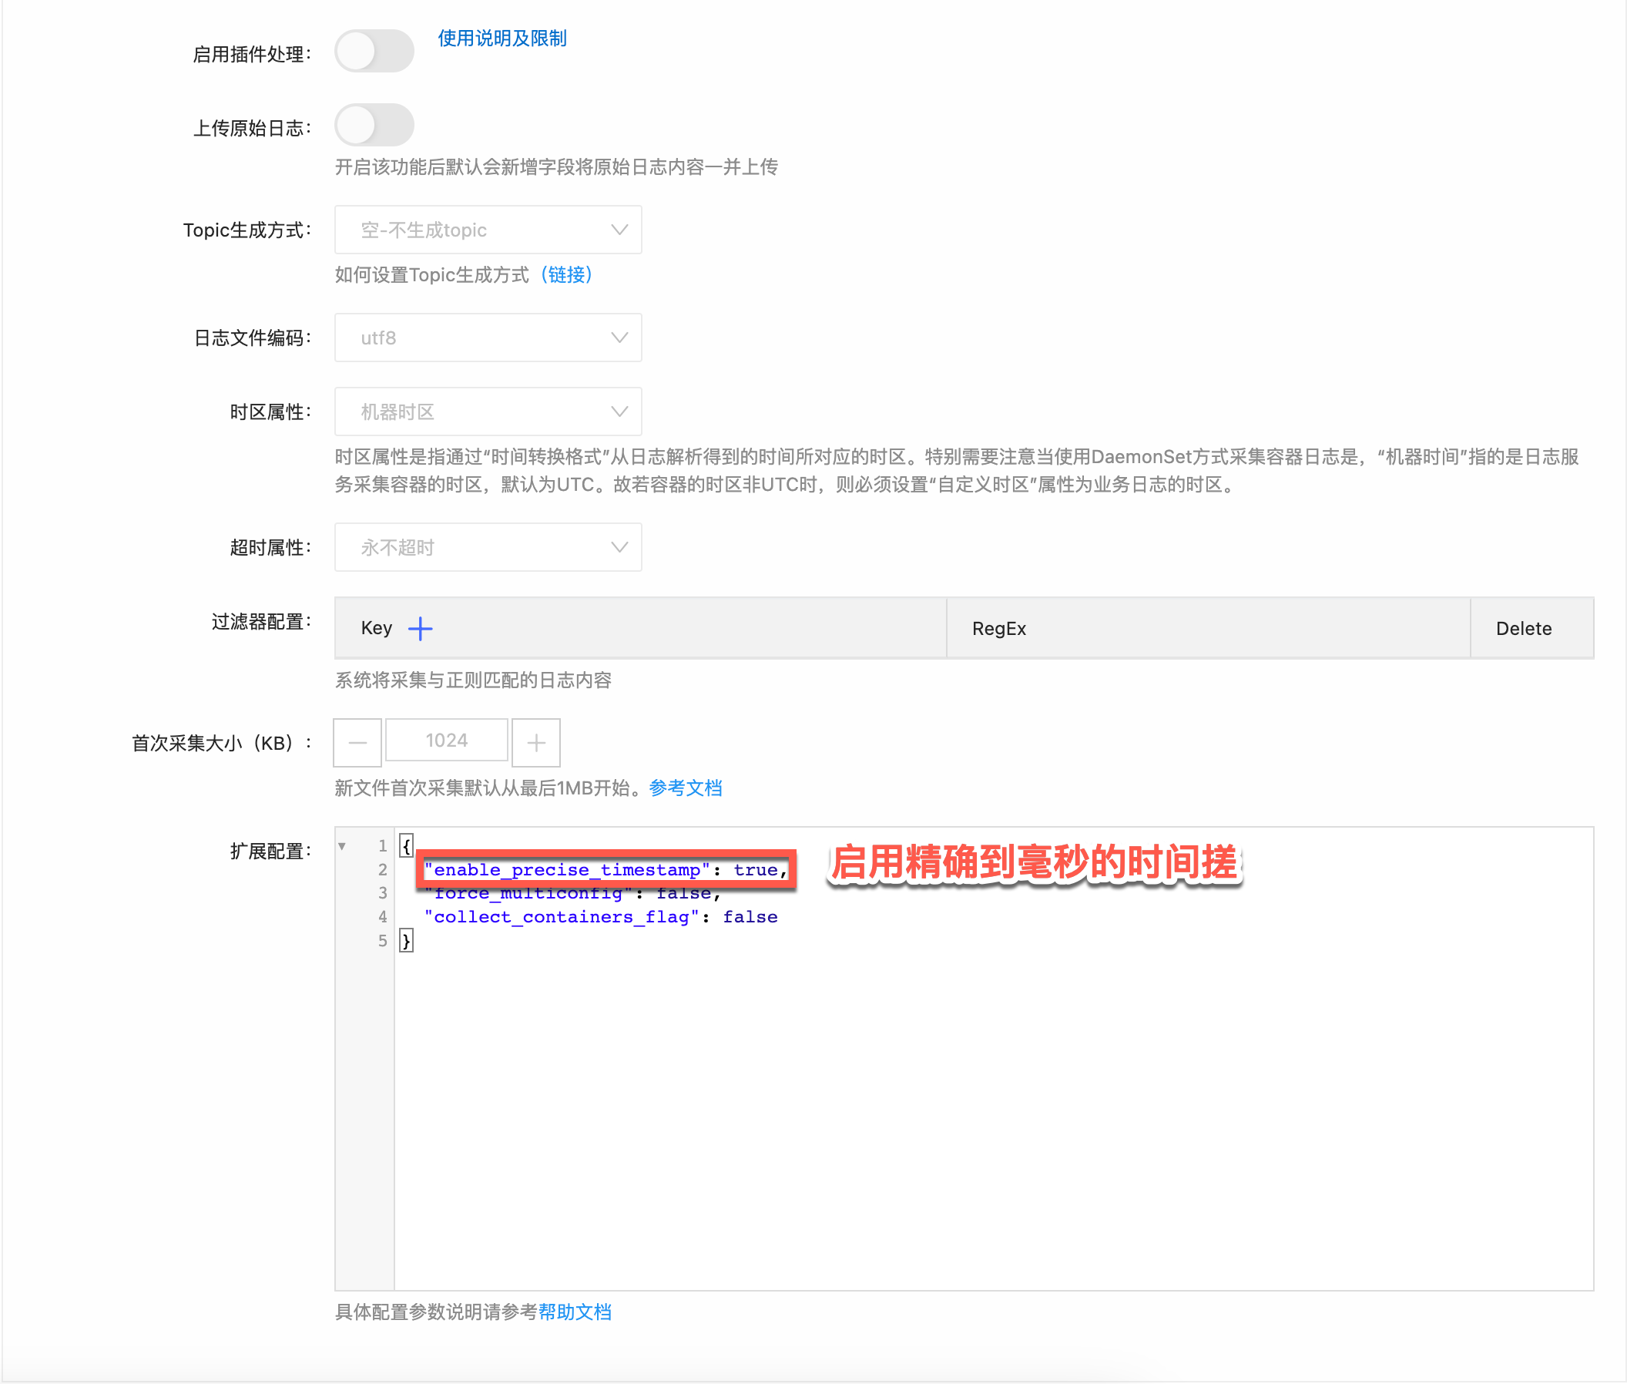Click the opening brace on line 1
Screen dimensions: 1627x1384
[x=406, y=846]
